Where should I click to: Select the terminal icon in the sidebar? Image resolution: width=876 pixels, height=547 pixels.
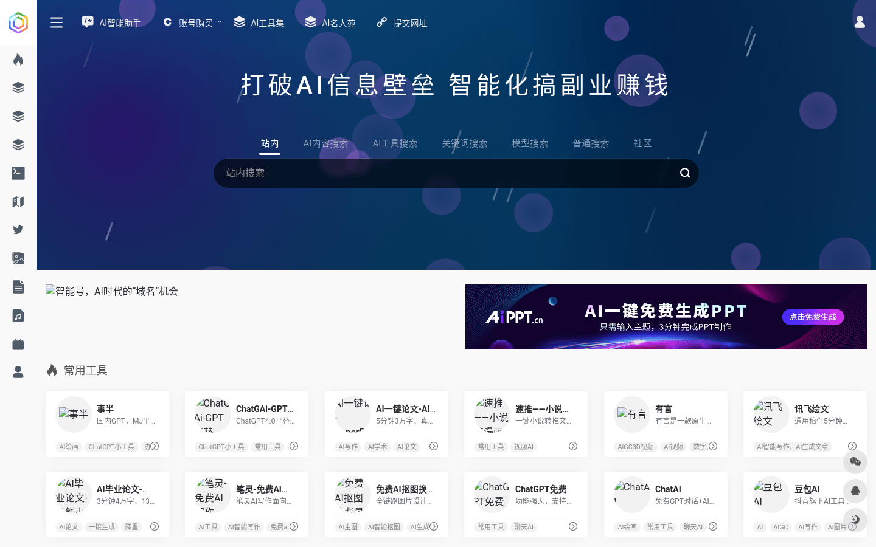coord(18,173)
